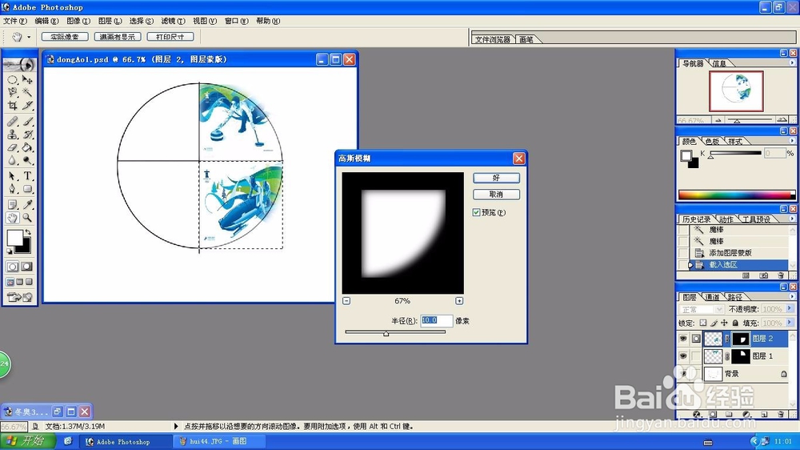Switch to Quick Mask mode
This screenshot has height=450, width=800.
click(27, 266)
